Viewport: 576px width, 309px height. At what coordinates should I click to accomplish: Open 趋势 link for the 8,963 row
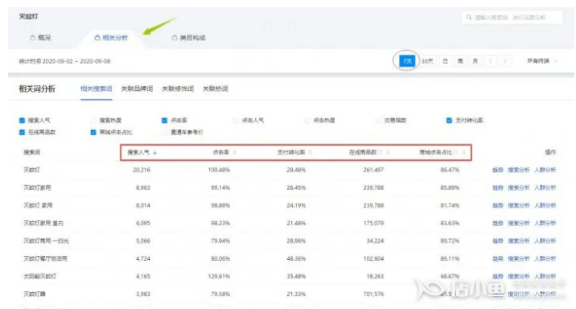click(498, 187)
